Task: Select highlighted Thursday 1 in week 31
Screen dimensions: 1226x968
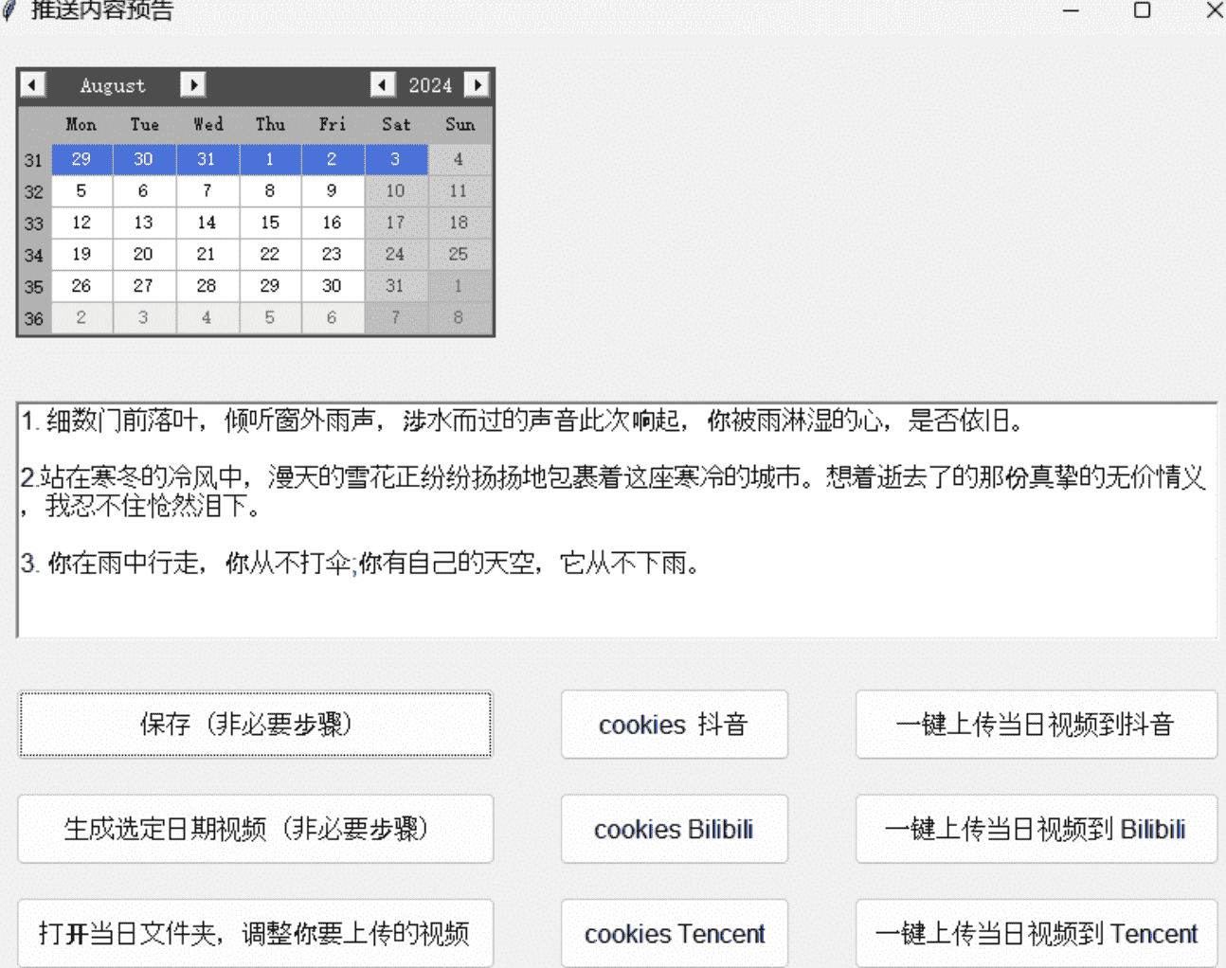Action: pos(270,159)
